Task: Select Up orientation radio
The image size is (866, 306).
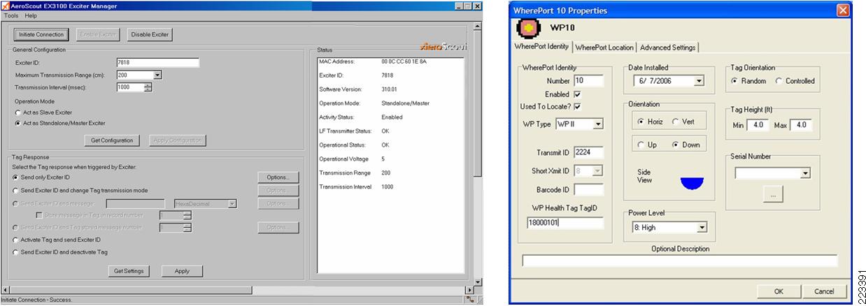Action: coord(641,145)
